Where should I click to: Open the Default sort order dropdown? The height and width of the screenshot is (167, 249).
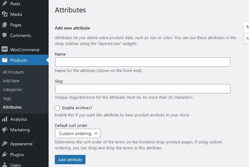(77, 133)
